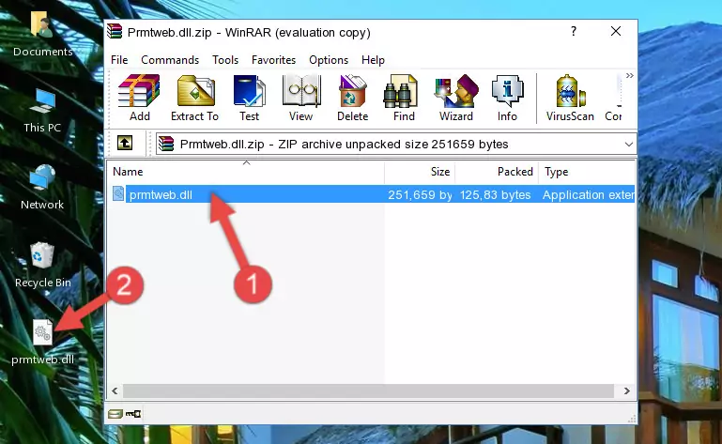This screenshot has width=722, height=444.
Task: Click the Add archive toolbar icon
Action: point(139,99)
